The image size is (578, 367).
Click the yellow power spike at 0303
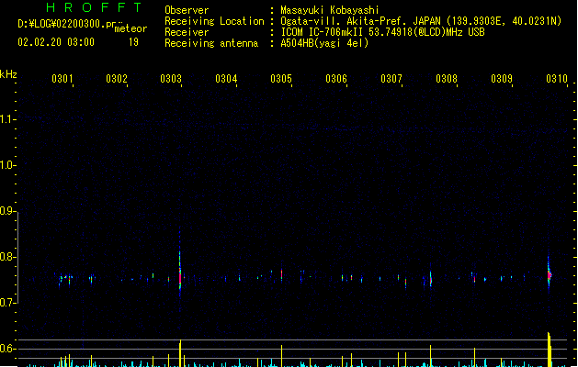180,353
